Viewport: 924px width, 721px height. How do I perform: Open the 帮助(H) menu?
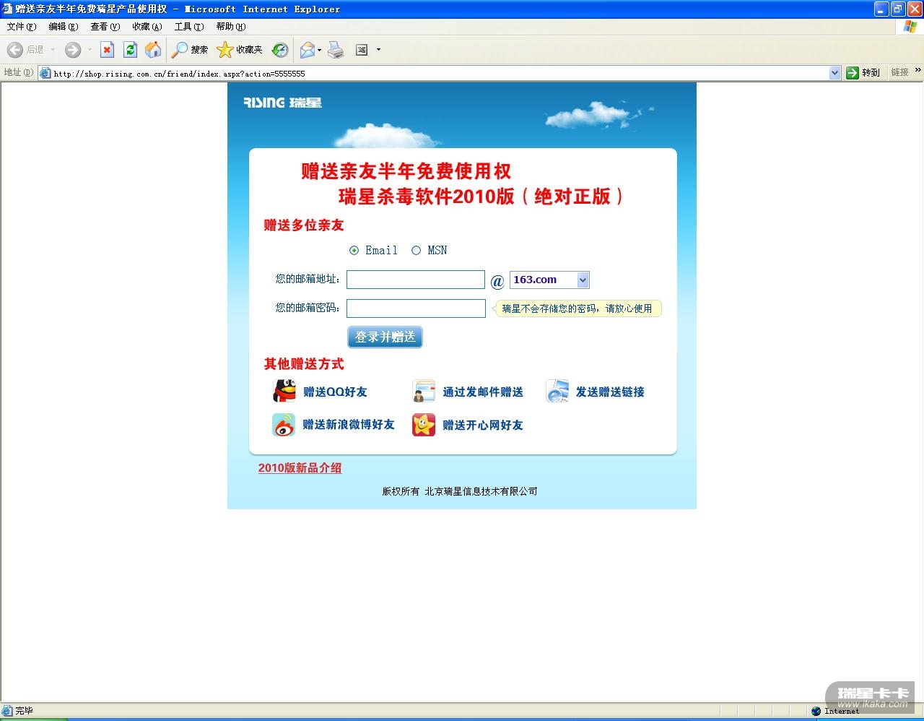[x=231, y=27]
